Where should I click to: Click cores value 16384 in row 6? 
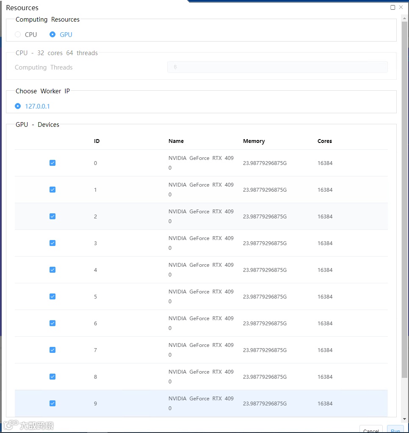click(325, 323)
